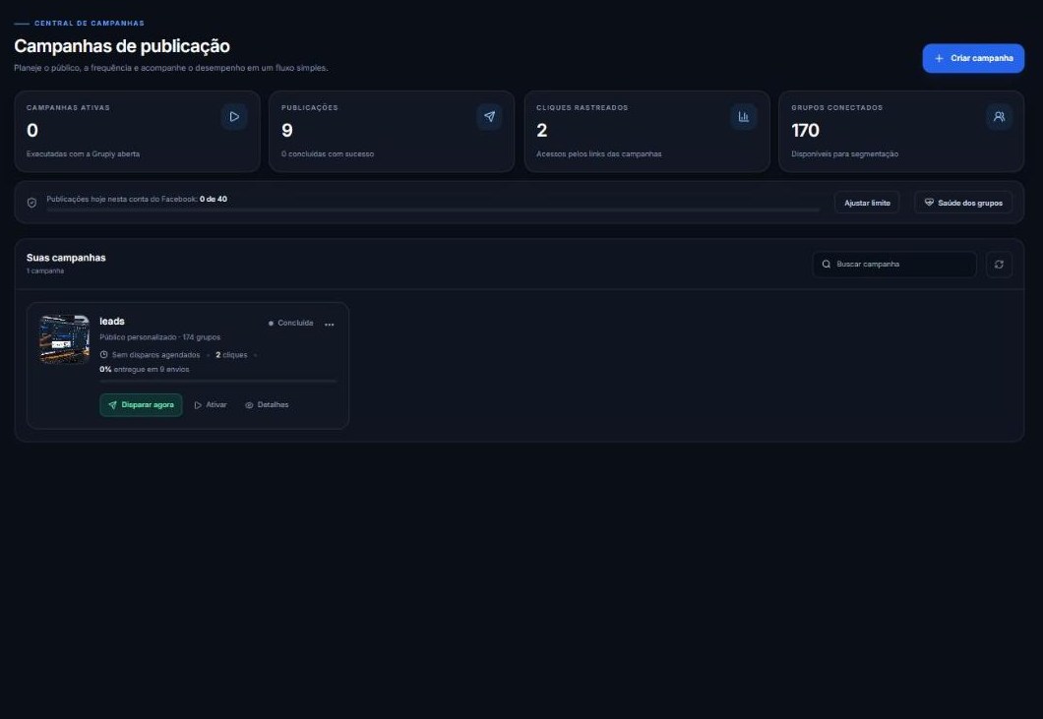Click the Grupos Conectados value 170

coord(805,131)
